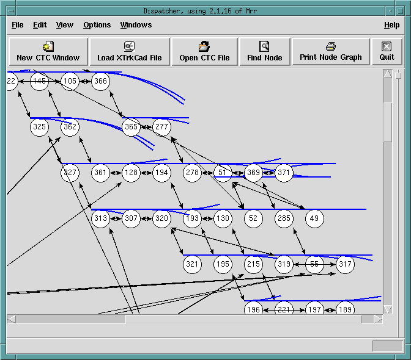Click the Open CTC File folder icon
Image resolution: width=411 pixels, height=360 pixels.
pos(204,46)
